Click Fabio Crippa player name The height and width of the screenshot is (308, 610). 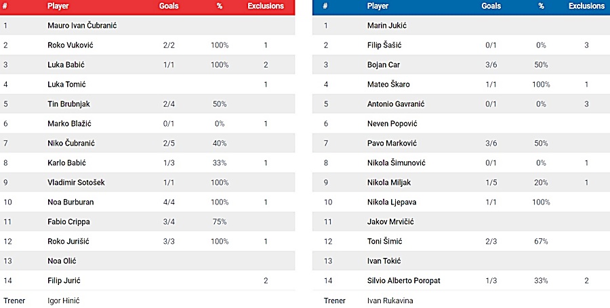point(69,222)
